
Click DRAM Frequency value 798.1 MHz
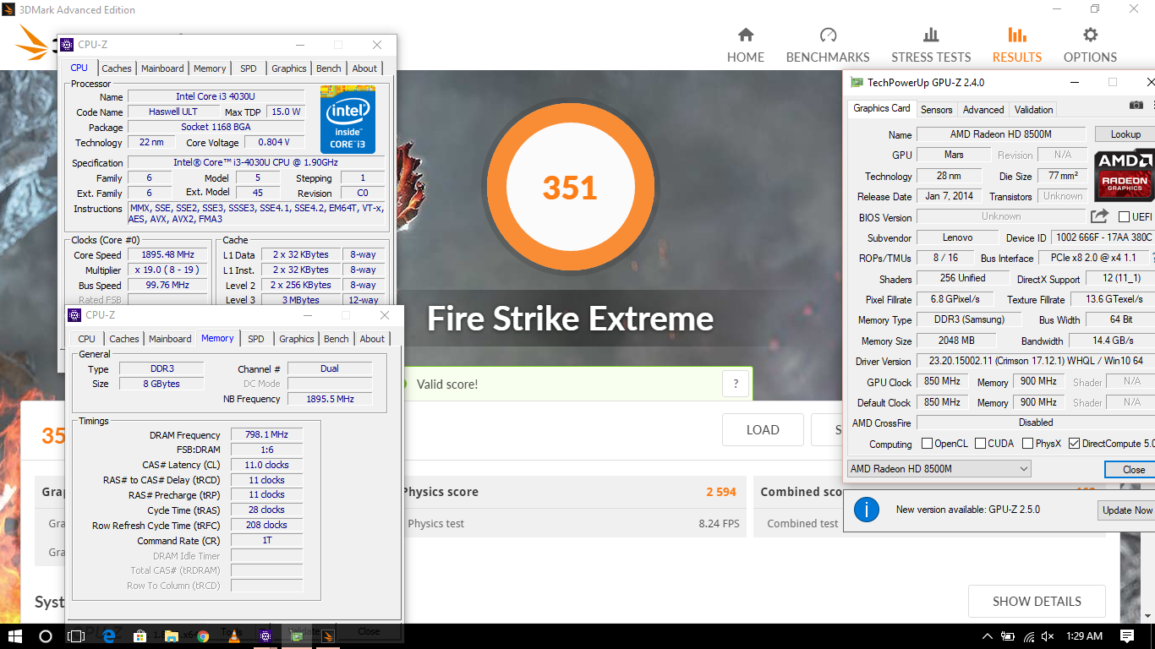266,435
